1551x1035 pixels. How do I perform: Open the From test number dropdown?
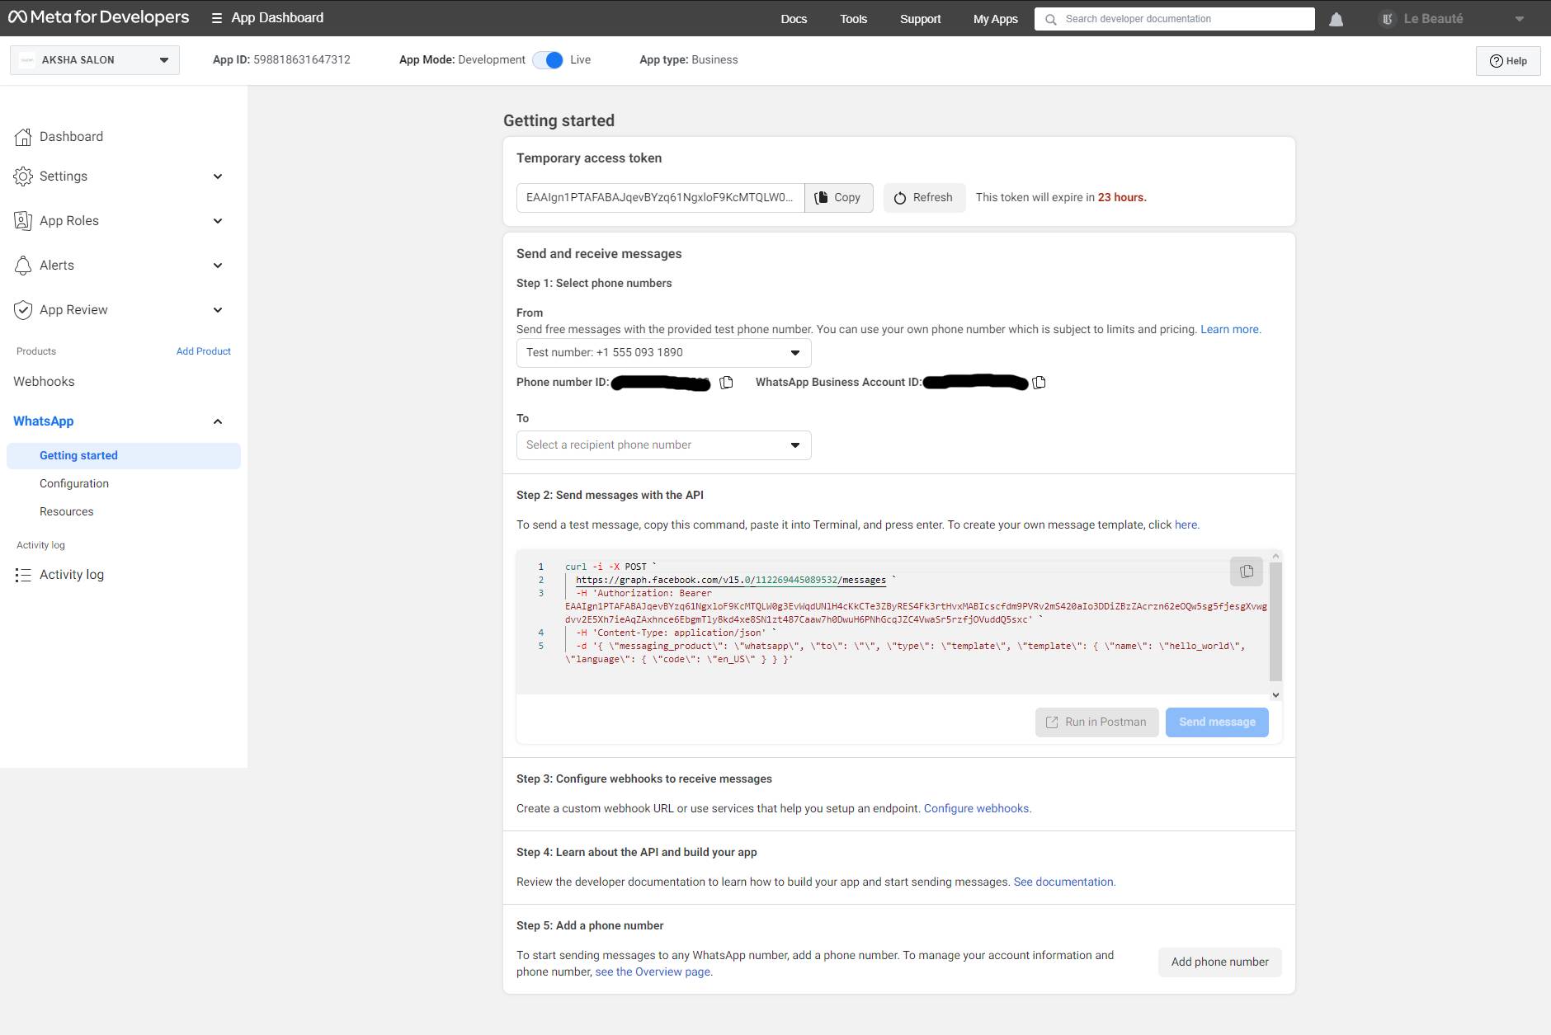coord(664,353)
